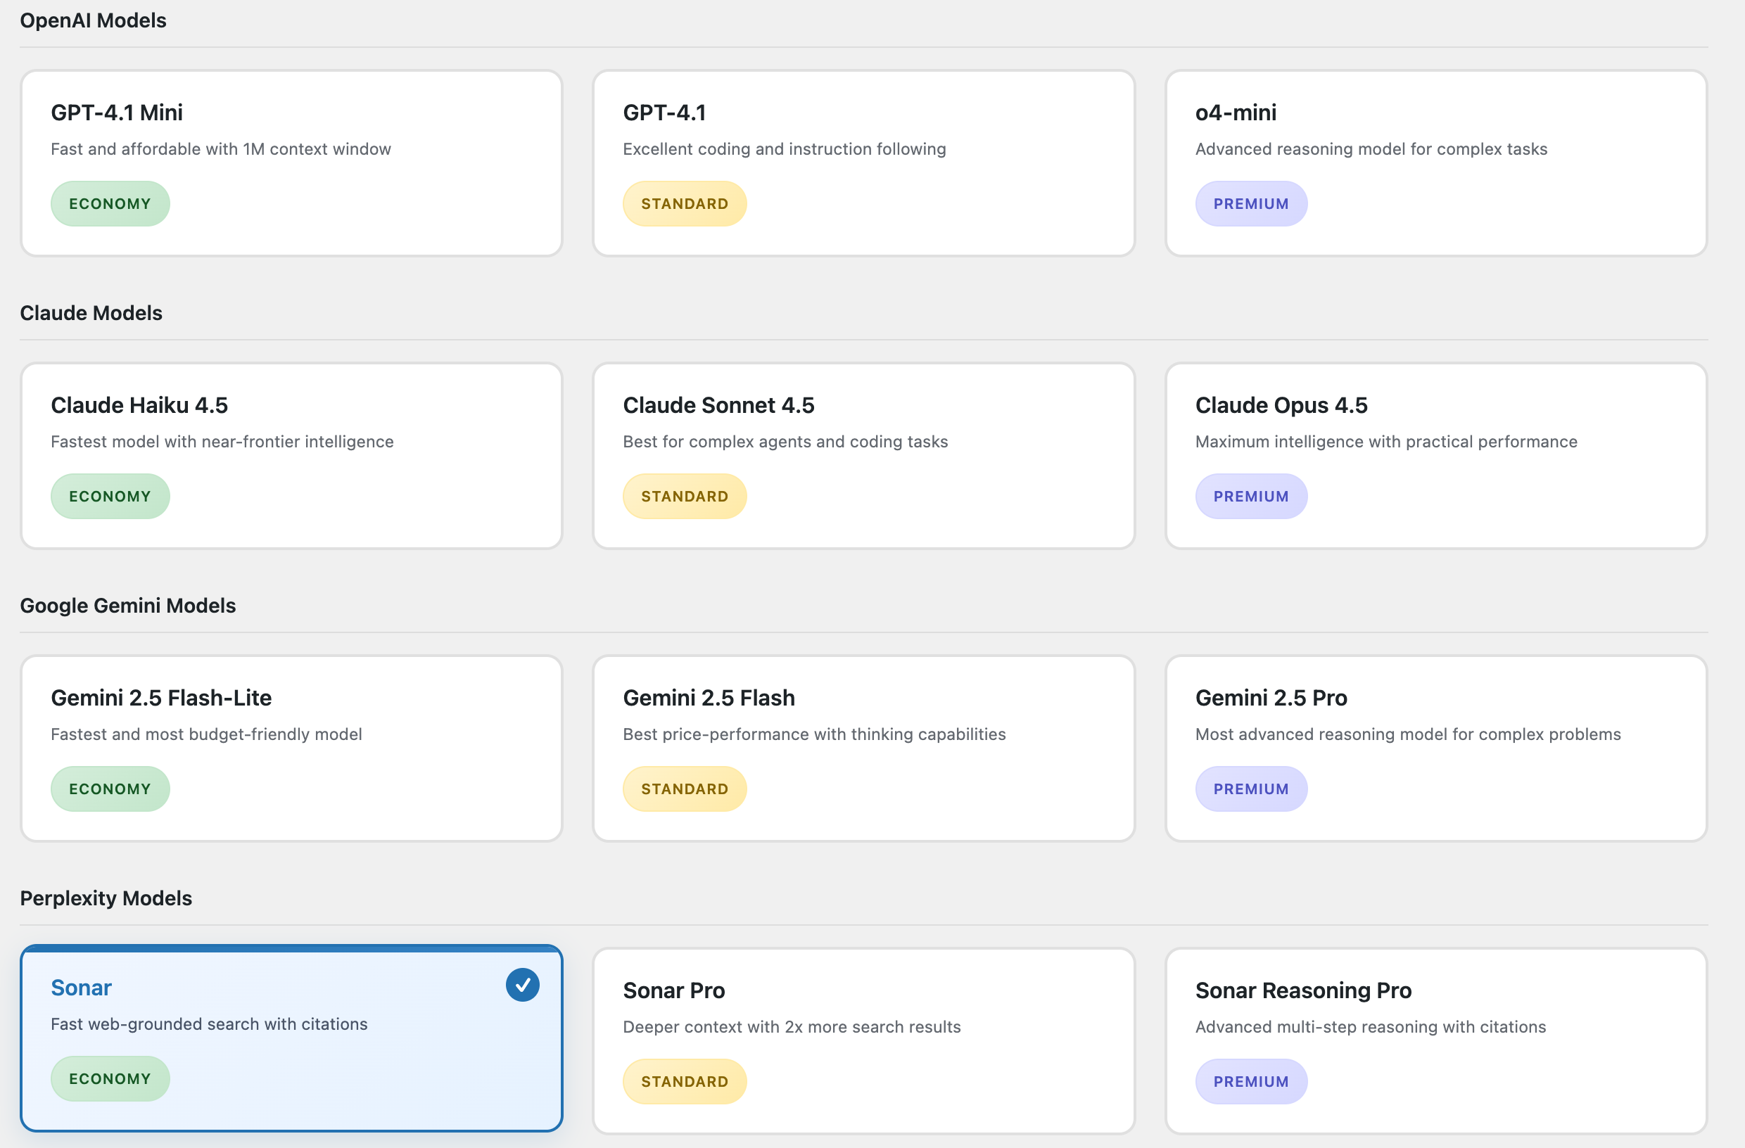Select the Claude Opus 4.5 card

1435,455
